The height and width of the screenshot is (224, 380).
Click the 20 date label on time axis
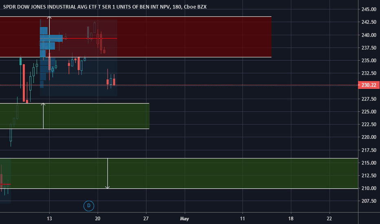click(x=97, y=219)
